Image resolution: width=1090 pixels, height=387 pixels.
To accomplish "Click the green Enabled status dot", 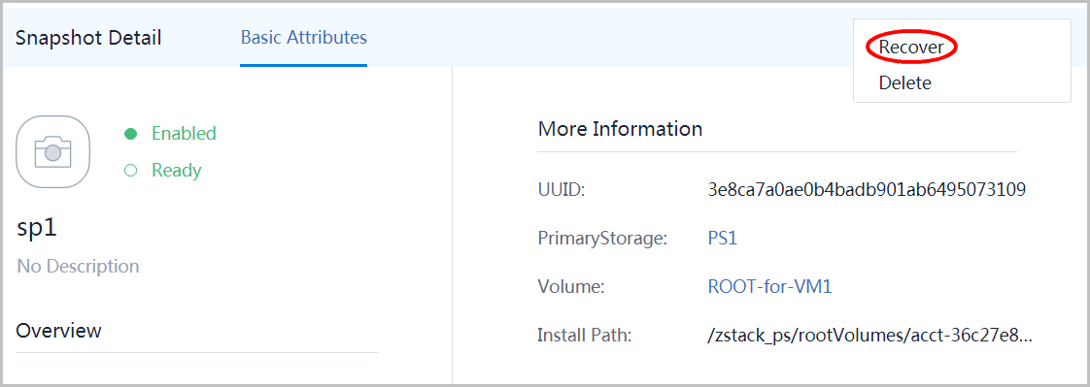I will (x=130, y=134).
